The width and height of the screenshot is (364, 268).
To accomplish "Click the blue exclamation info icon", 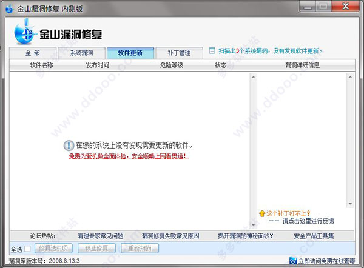I will click(69, 146).
